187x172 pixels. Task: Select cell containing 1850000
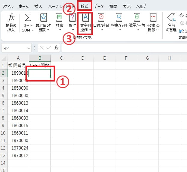coord(18,88)
